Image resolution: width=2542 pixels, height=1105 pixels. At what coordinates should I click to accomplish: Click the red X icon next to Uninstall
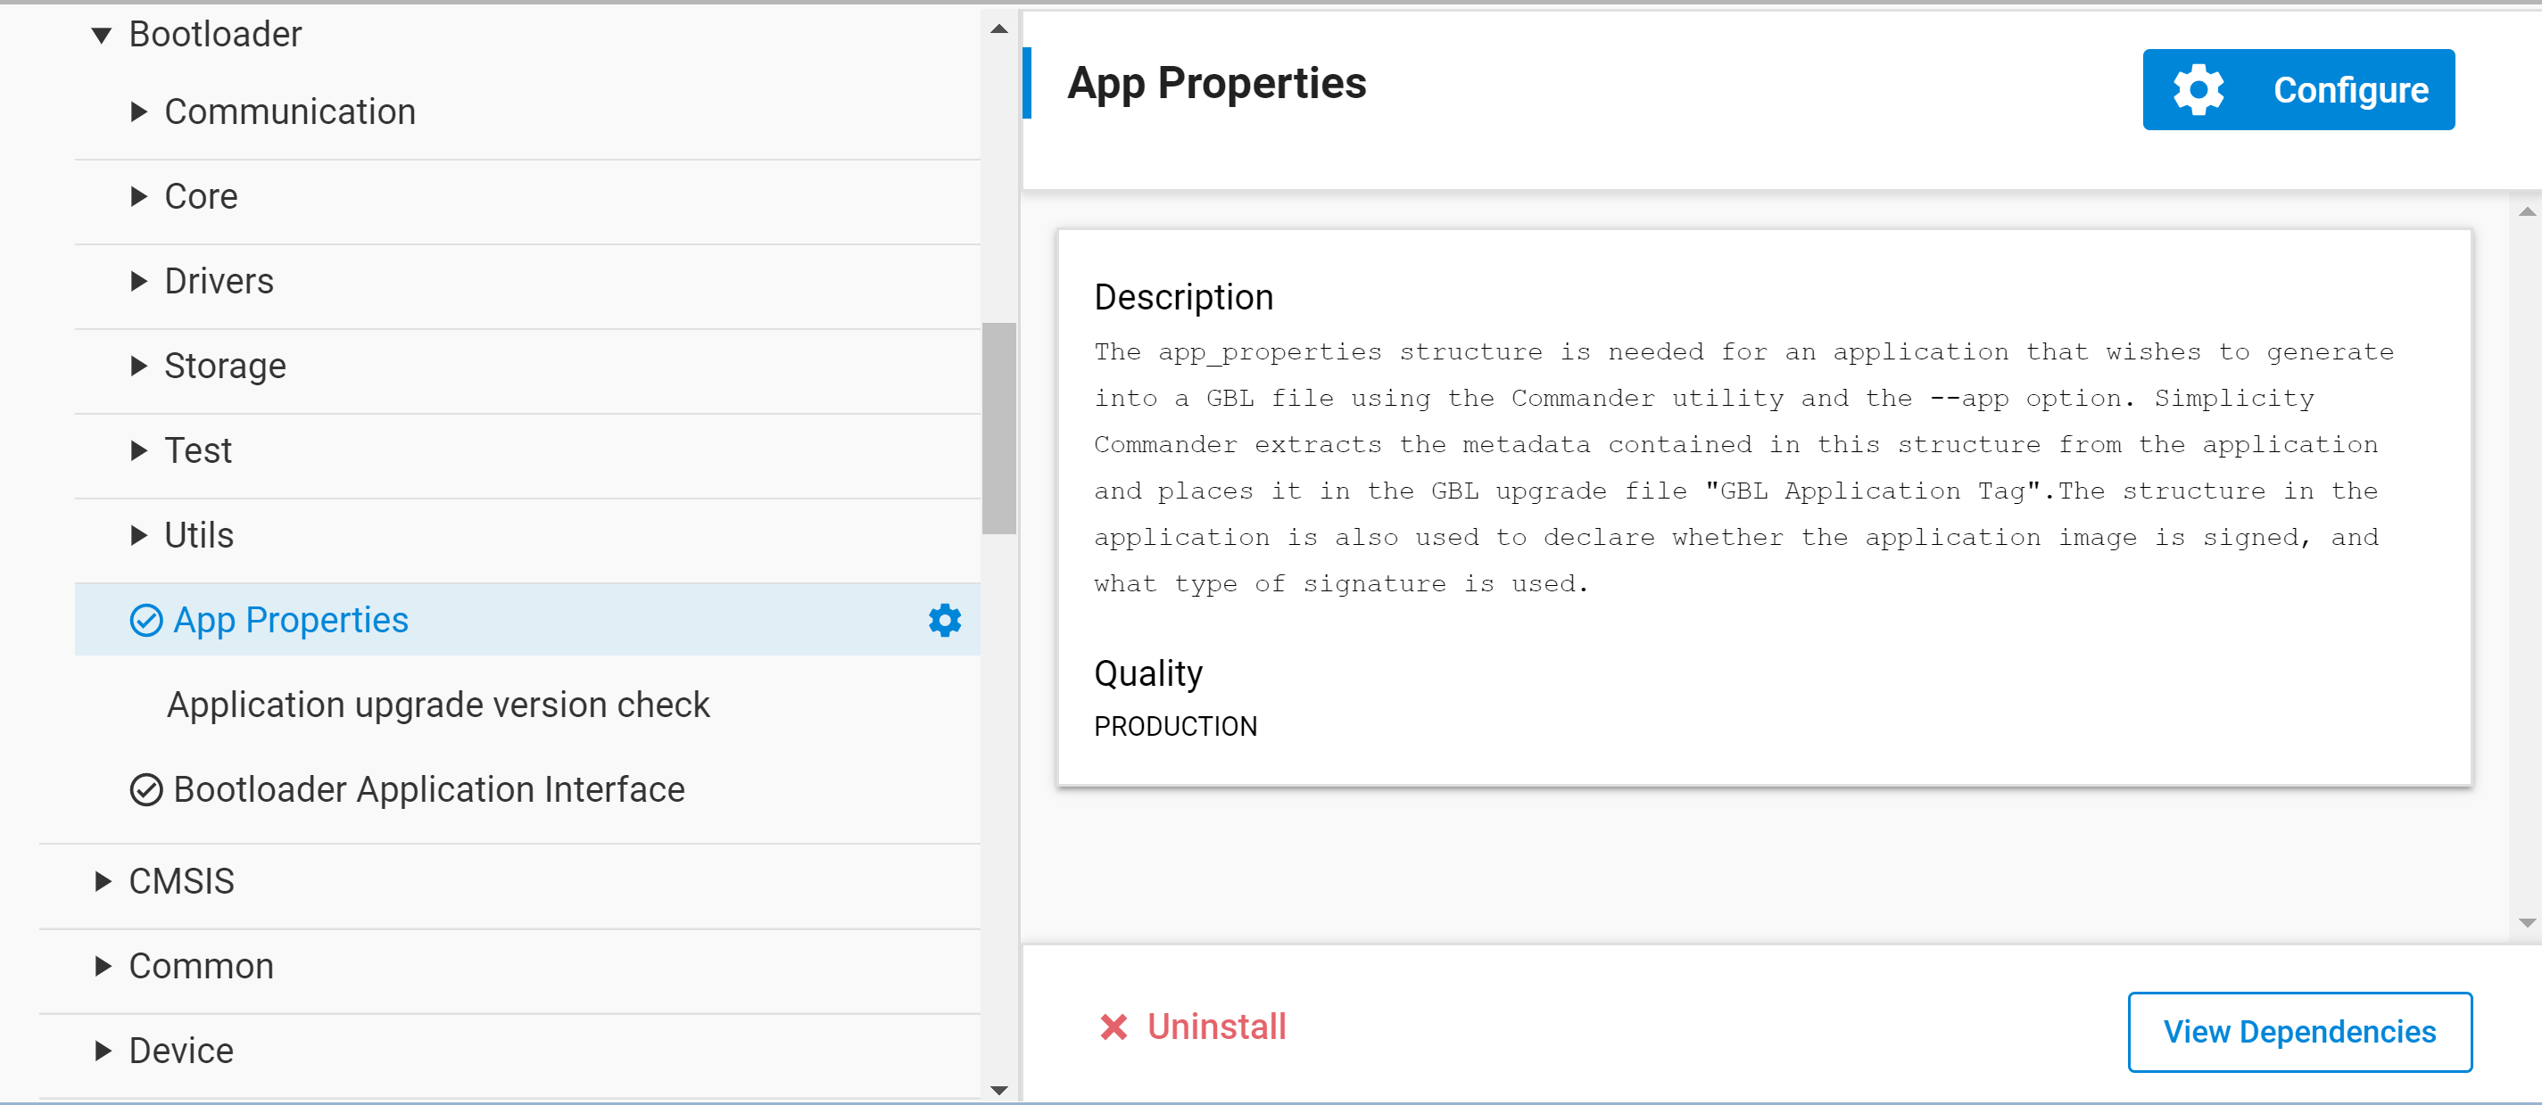point(1114,1026)
